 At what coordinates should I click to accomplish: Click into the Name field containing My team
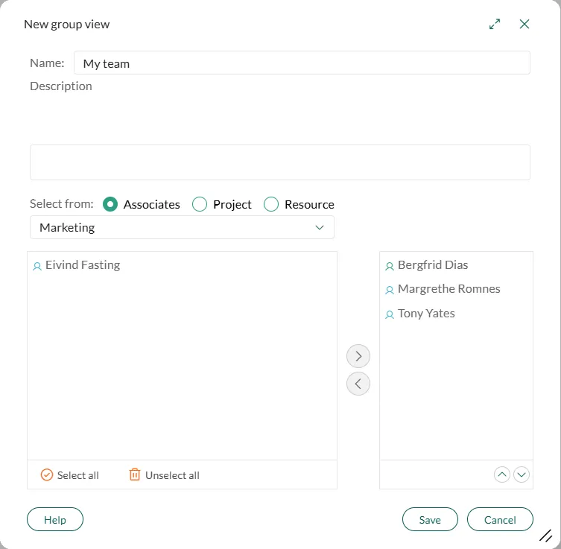tap(302, 63)
